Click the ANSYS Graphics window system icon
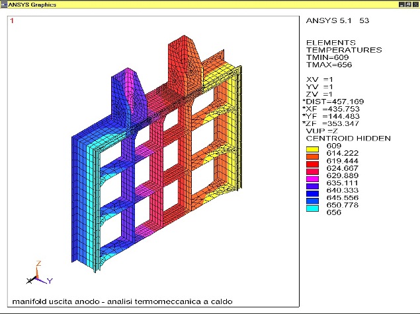This screenshot has width=420, height=314. click(4, 4)
